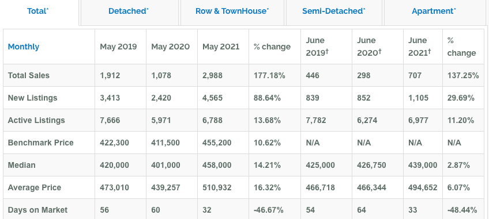This screenshot has width=489, height=219.
Task: Click the Benchmark Price row label
Action: [x=40, y=143]
